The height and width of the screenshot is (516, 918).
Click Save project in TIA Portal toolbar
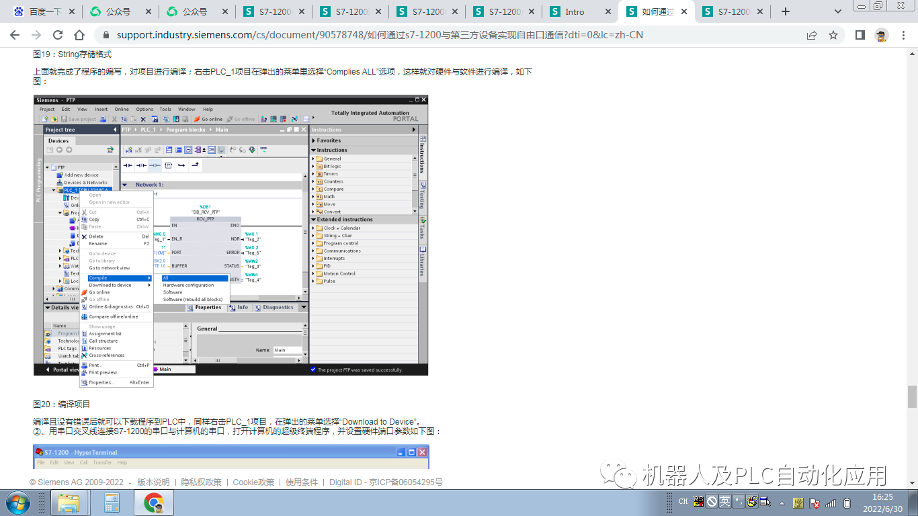pyautogui.click(x=79, y=120)
